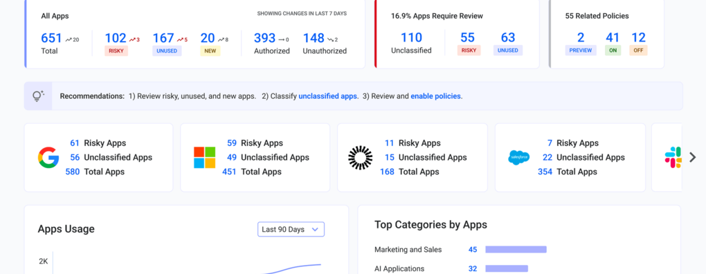Image resolution: width=706 pixels, height=274 pixels.
Task: Click the 11 Risky Apps count
Action: [390, 143]
